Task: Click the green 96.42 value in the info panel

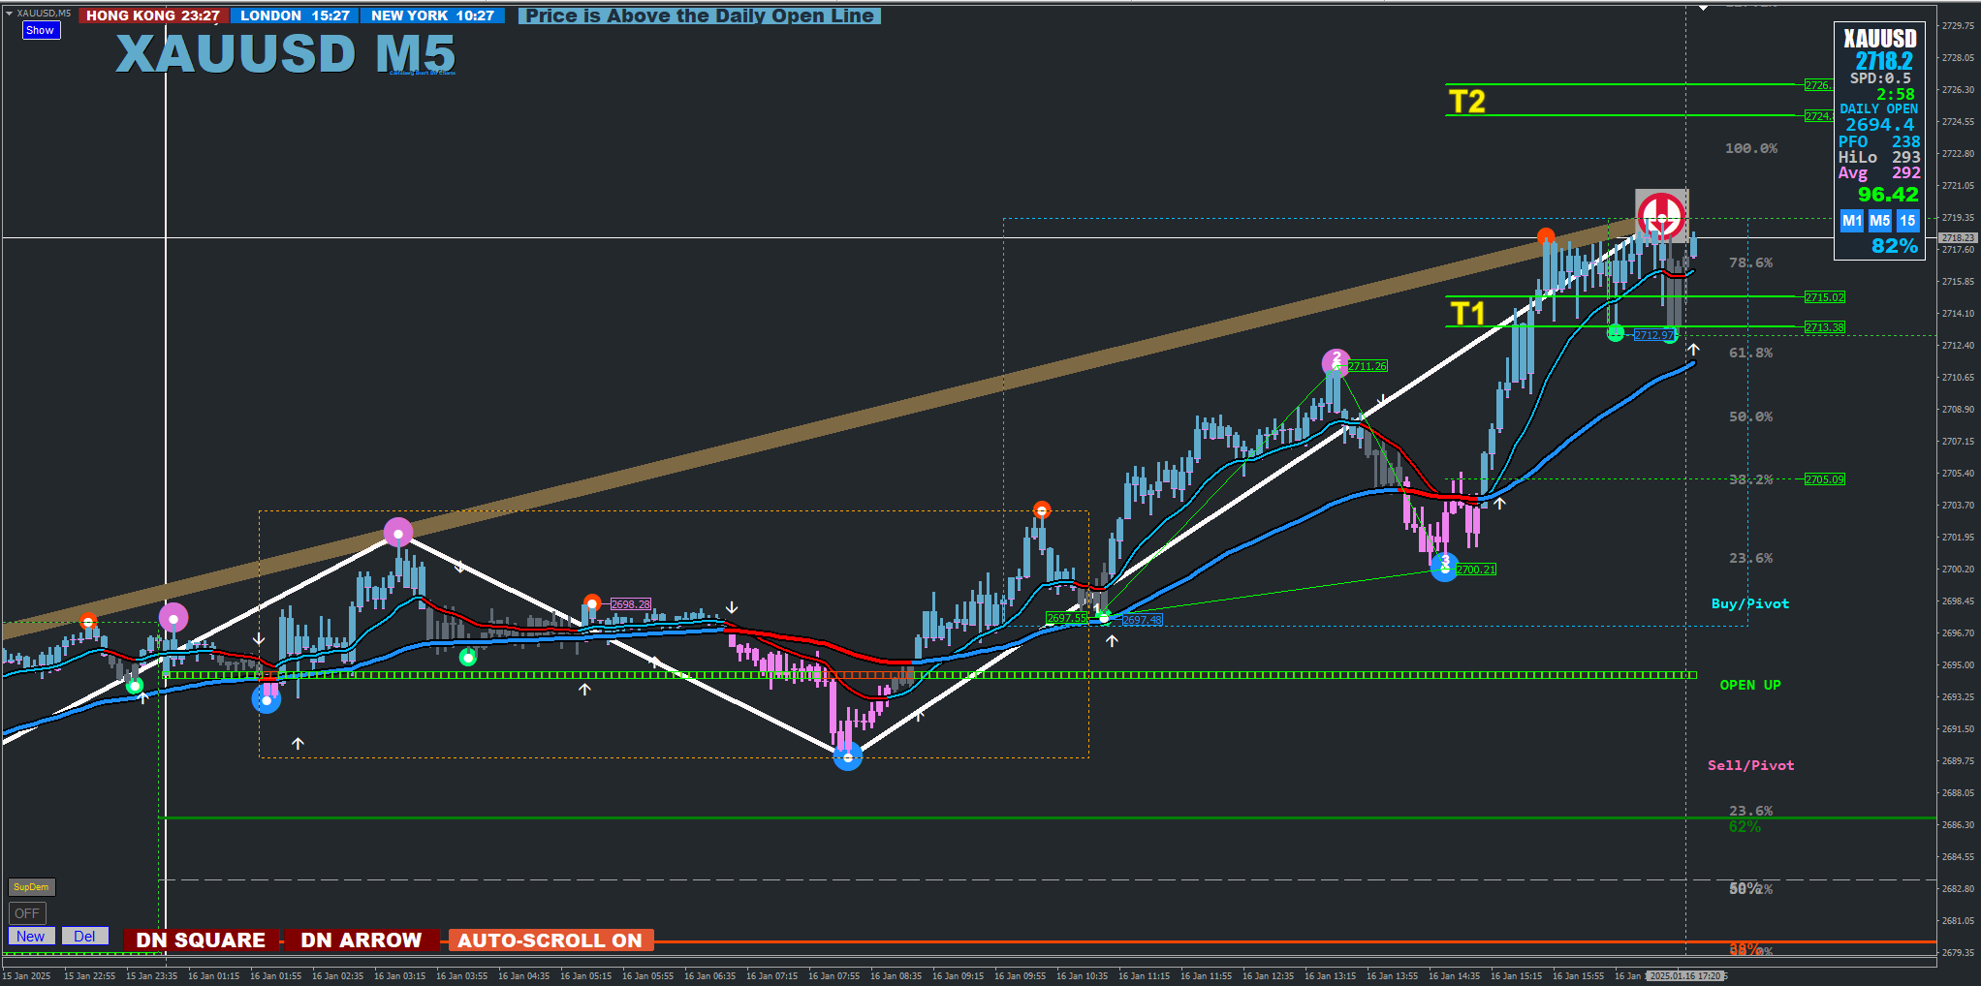Action: pyautogui.click(x=1888, y=195)
